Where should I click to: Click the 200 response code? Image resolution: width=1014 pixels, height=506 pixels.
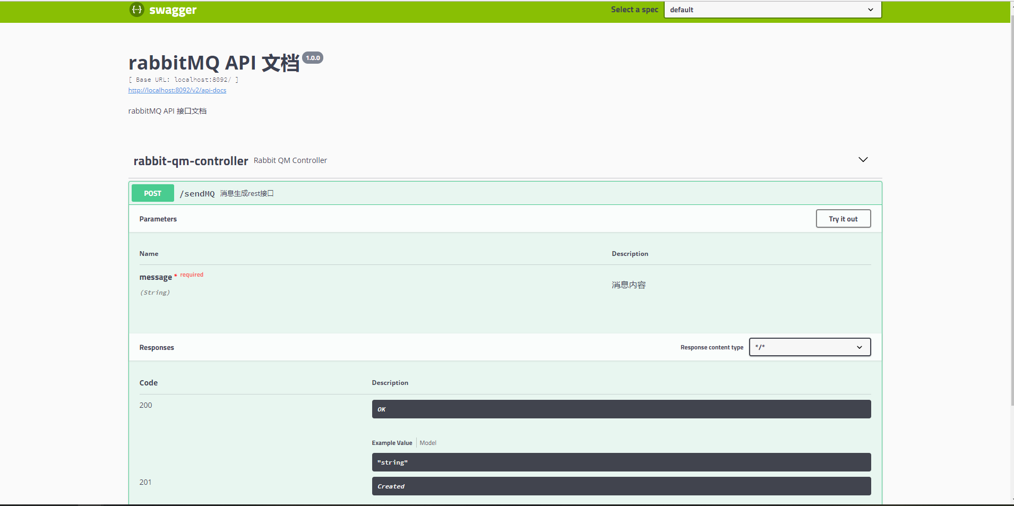(x=145, y=405)
